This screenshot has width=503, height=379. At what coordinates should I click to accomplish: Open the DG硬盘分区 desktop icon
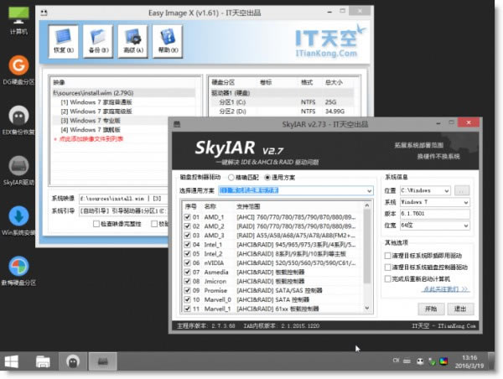18,67
